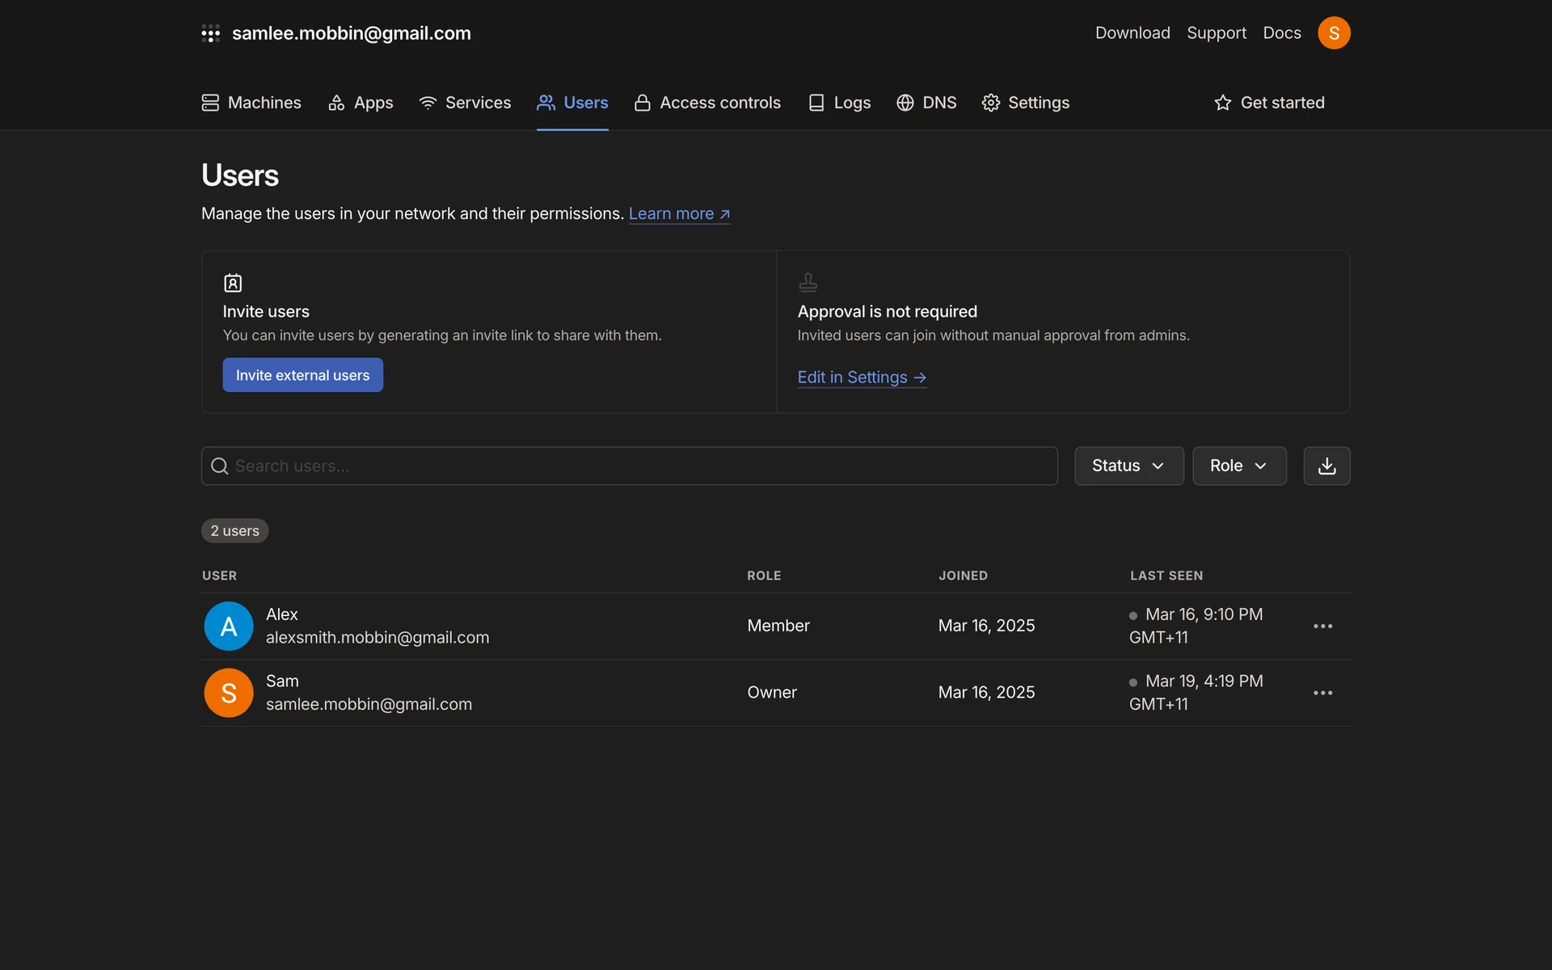
Task: Open the Docs link in header
Action: [x=1281, y=33]
